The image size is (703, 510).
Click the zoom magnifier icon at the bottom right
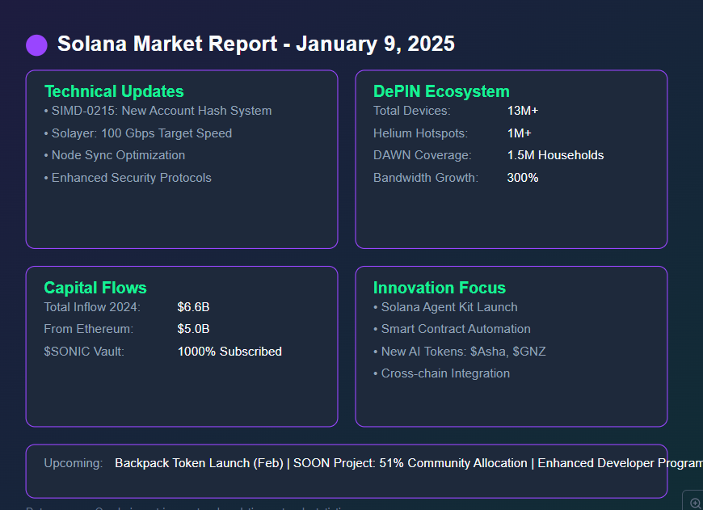point(694,503)
